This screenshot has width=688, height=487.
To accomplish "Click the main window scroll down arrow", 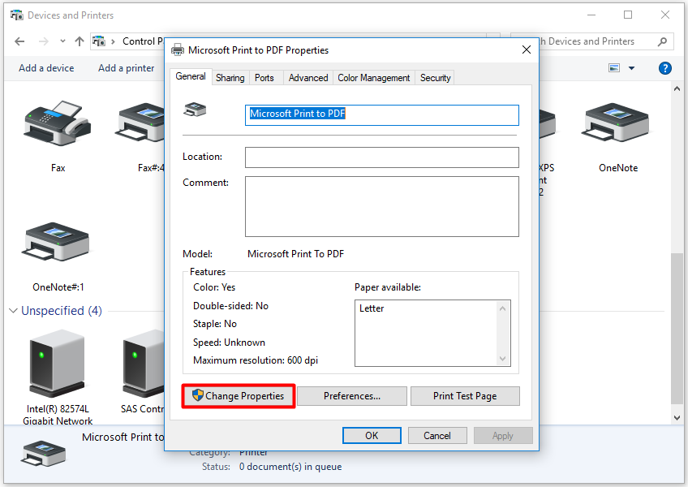I will click(677, 418).
